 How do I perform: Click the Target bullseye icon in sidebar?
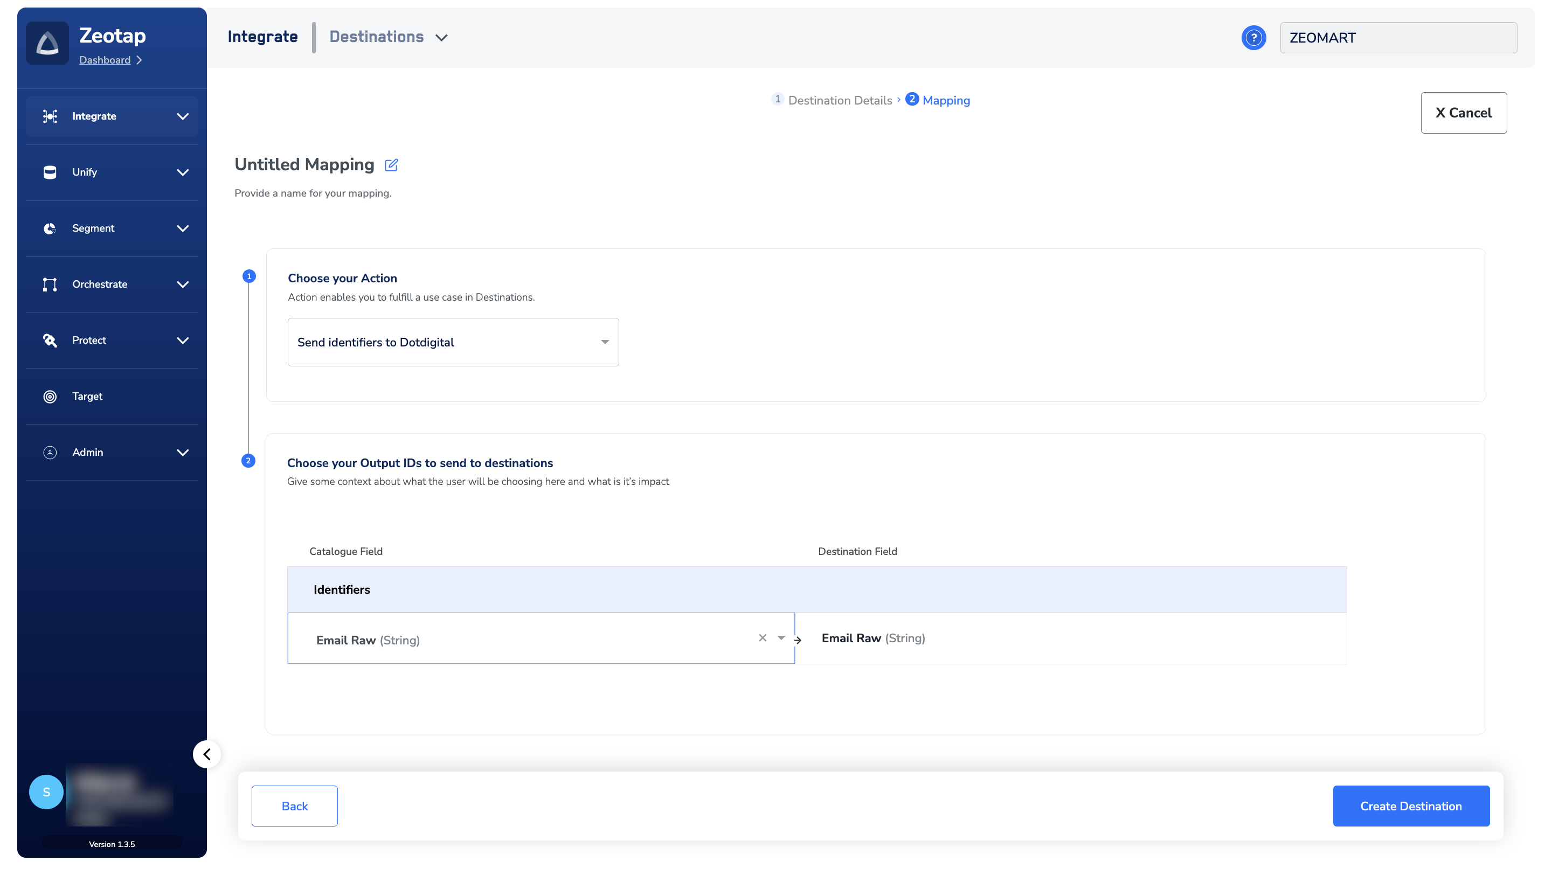click(50, 396)
